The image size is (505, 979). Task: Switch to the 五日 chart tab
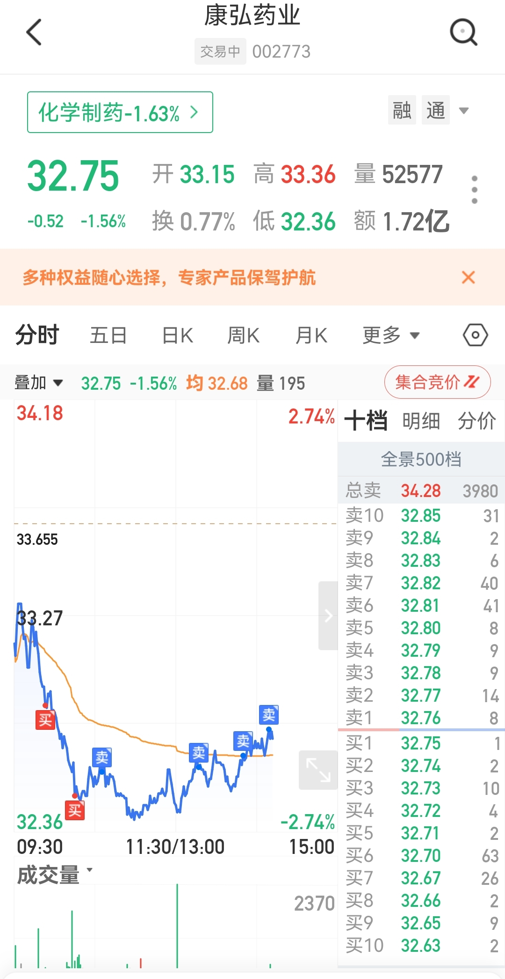[x=108, y=335]
